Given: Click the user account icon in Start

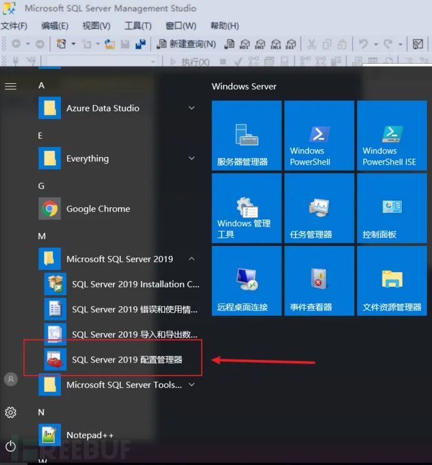Looking at the screenshot, I should click(11, 379).
